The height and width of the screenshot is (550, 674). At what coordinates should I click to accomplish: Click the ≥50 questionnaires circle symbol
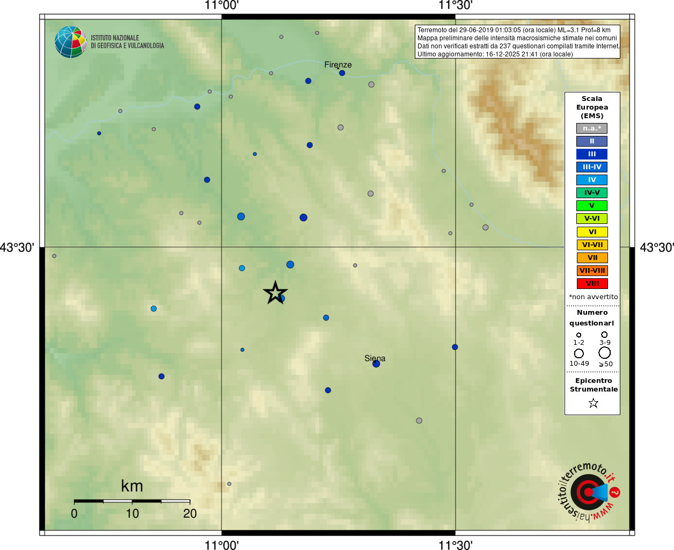(x=605, y=353)
